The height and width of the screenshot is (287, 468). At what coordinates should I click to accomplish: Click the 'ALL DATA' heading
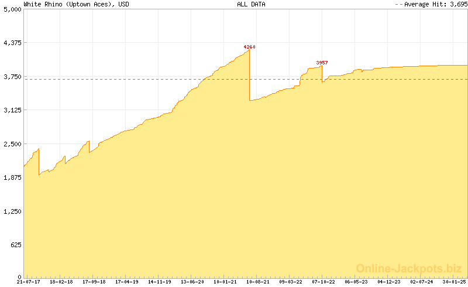pyautogui.click(x=251, y=4)
